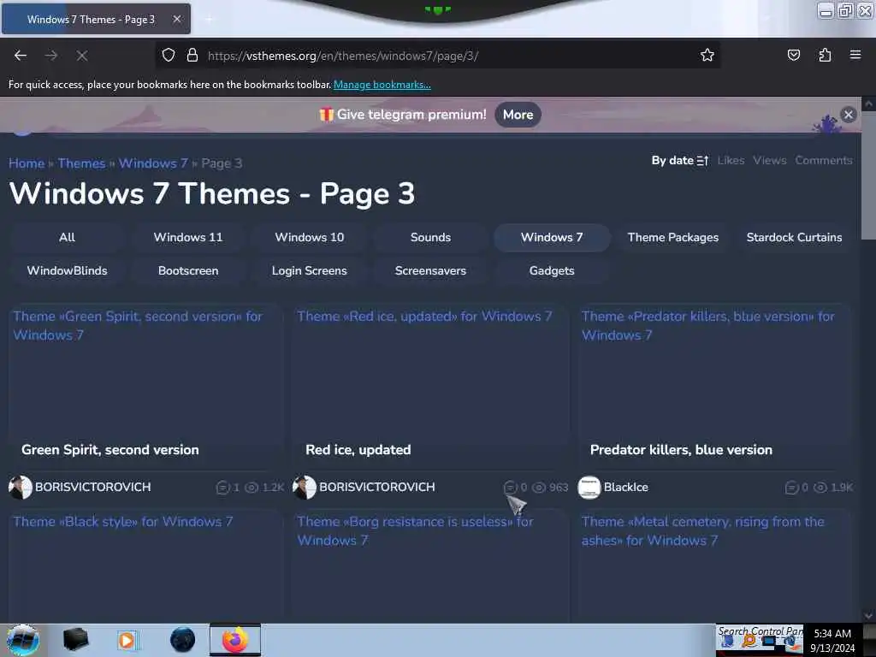This screenshot has width=876, height=657.
Task: Sort themes by Comments
Action: tap(824, 160)
